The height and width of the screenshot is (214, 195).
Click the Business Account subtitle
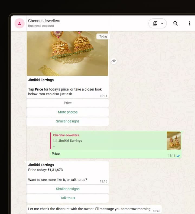pyautogui.click(x=41, y=26)
